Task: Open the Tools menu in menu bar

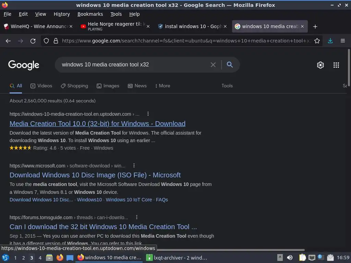Action: (x=116, y=14)
